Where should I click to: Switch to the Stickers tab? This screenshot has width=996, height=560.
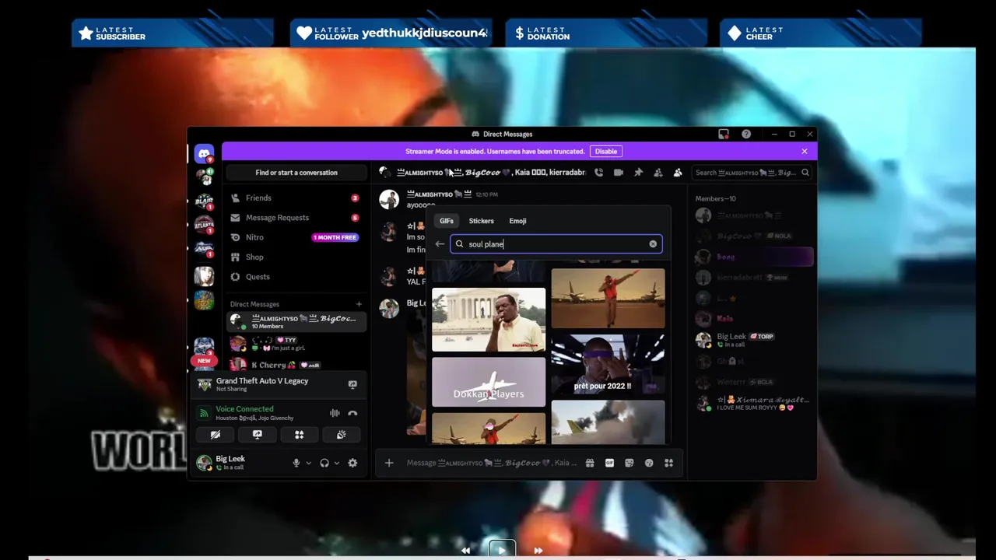481,221
